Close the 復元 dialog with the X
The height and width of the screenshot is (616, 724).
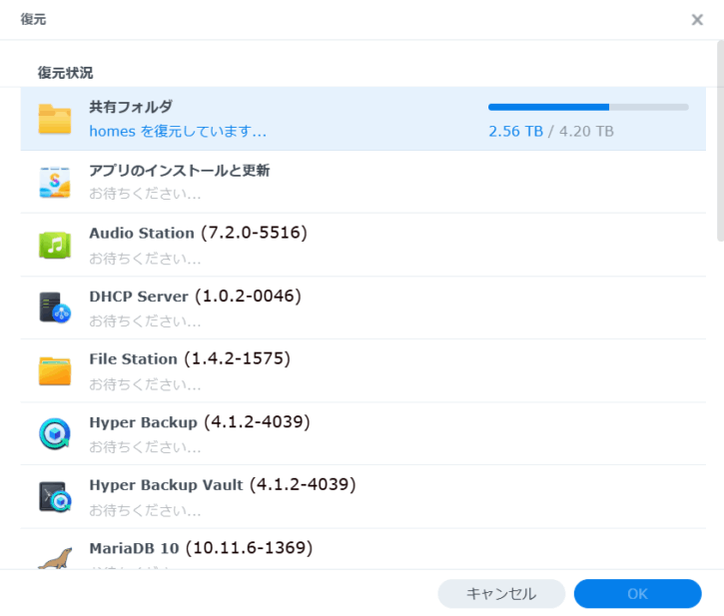697,20
